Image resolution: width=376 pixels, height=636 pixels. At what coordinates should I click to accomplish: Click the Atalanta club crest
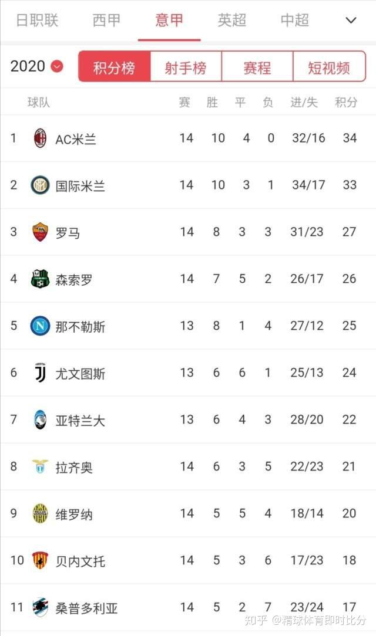point(40,420)
